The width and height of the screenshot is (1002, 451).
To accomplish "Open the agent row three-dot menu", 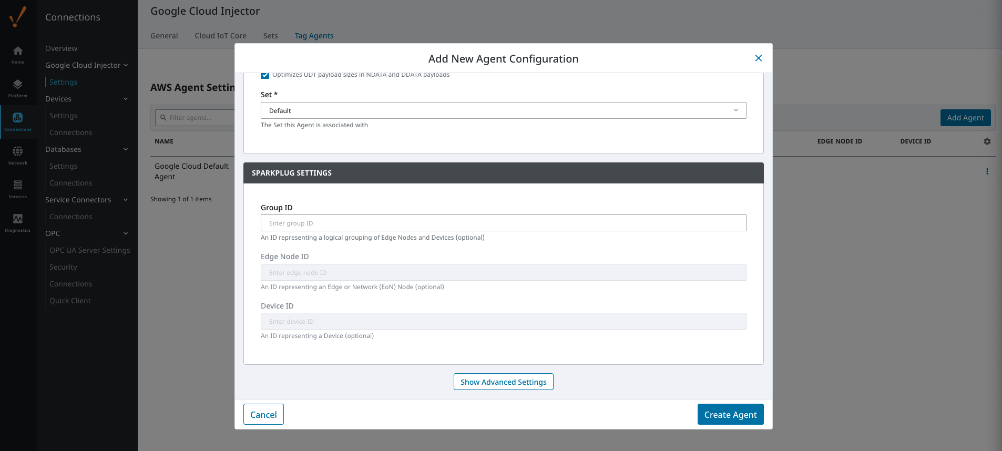I will (987, 171).
